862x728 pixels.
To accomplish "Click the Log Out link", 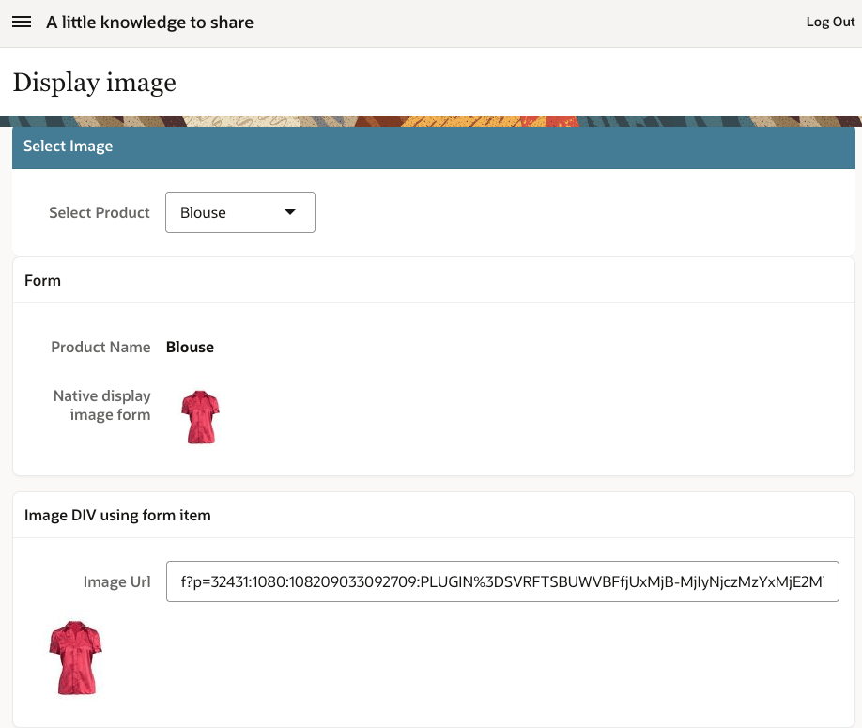I will (830, 23).
